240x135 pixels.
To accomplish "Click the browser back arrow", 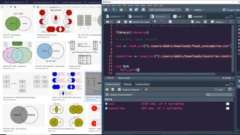I will [x=3, y=7].
